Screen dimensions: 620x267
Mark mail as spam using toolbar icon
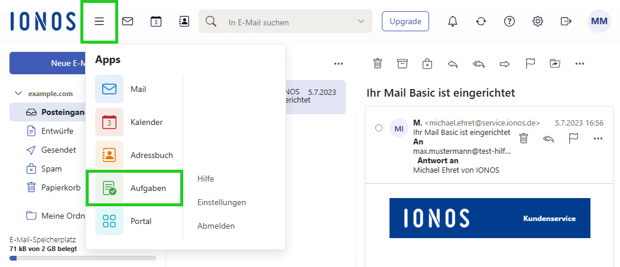coord(427,64)
